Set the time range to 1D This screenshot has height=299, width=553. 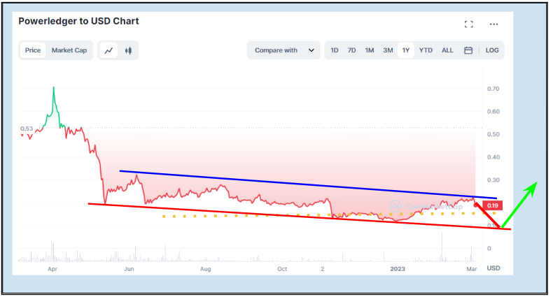(x=335, y=50)
